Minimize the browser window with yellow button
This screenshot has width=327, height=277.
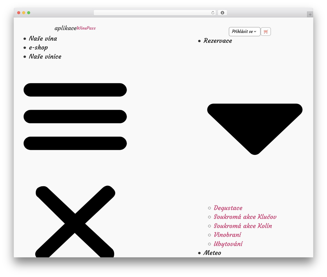pos(24,13)
